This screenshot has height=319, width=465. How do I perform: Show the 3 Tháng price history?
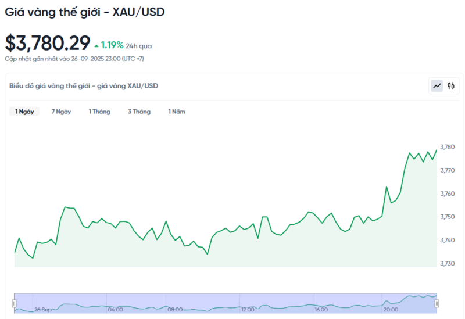pos(139,112)
